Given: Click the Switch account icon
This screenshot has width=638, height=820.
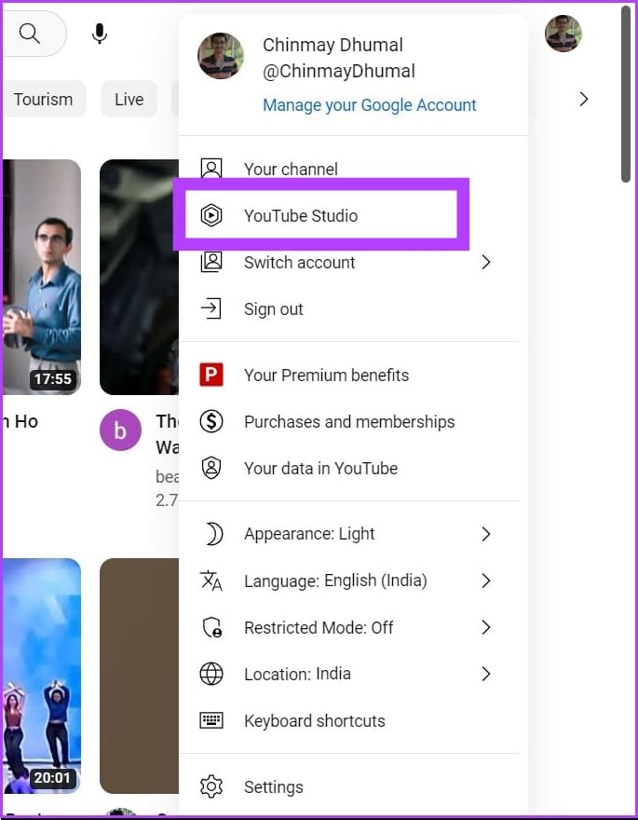Looking at the screenshot, I should (211, 262).
